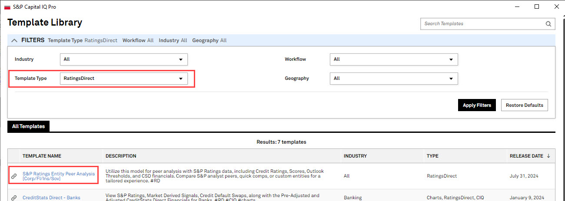Focus the Search Templates field
This screenshot has height=201, width=565.
[482, 24]
